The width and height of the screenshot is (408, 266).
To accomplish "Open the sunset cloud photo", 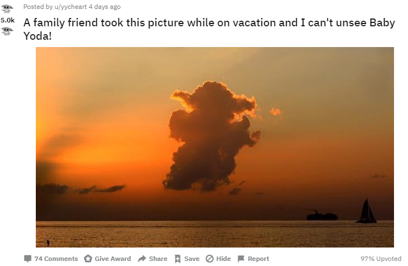I will point(215,147).
